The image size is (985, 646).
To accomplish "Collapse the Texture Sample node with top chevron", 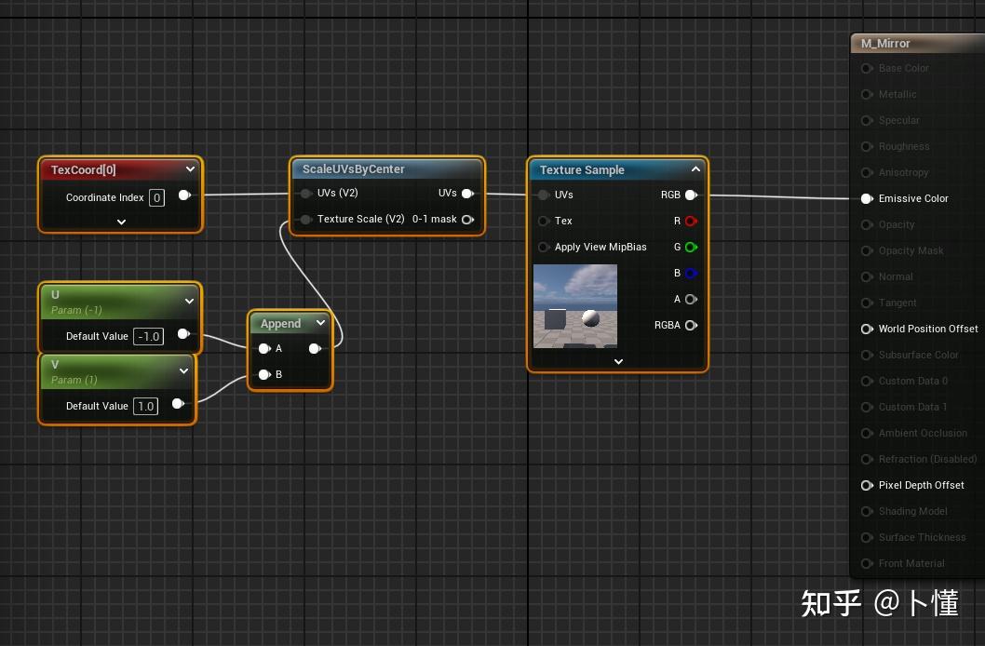I will [x=695, y=169].
